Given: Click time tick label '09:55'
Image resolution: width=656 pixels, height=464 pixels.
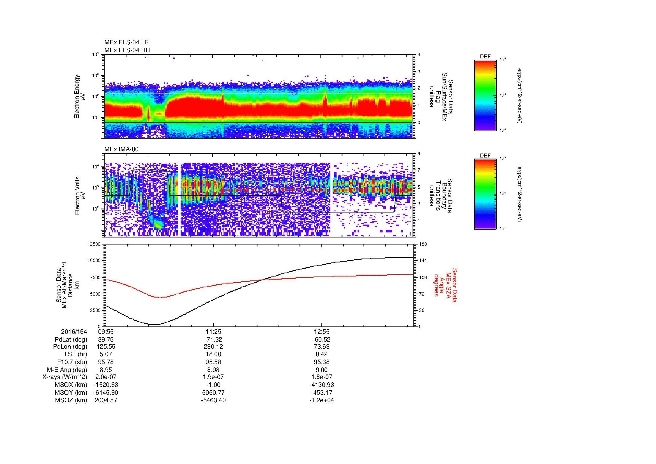Looking at the screenshot, I should tap(106, 332).
